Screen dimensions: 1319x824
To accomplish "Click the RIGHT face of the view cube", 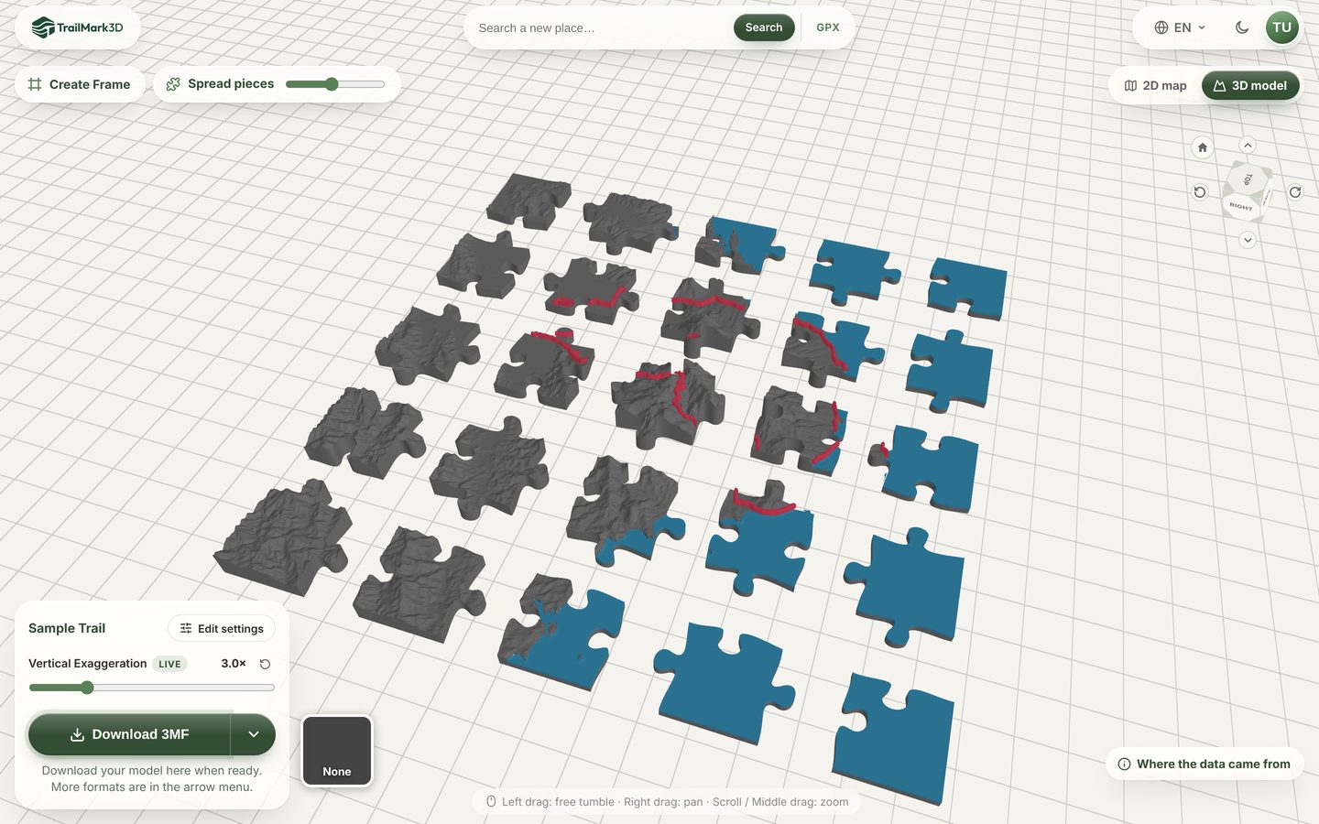I will coord(1241,207).
